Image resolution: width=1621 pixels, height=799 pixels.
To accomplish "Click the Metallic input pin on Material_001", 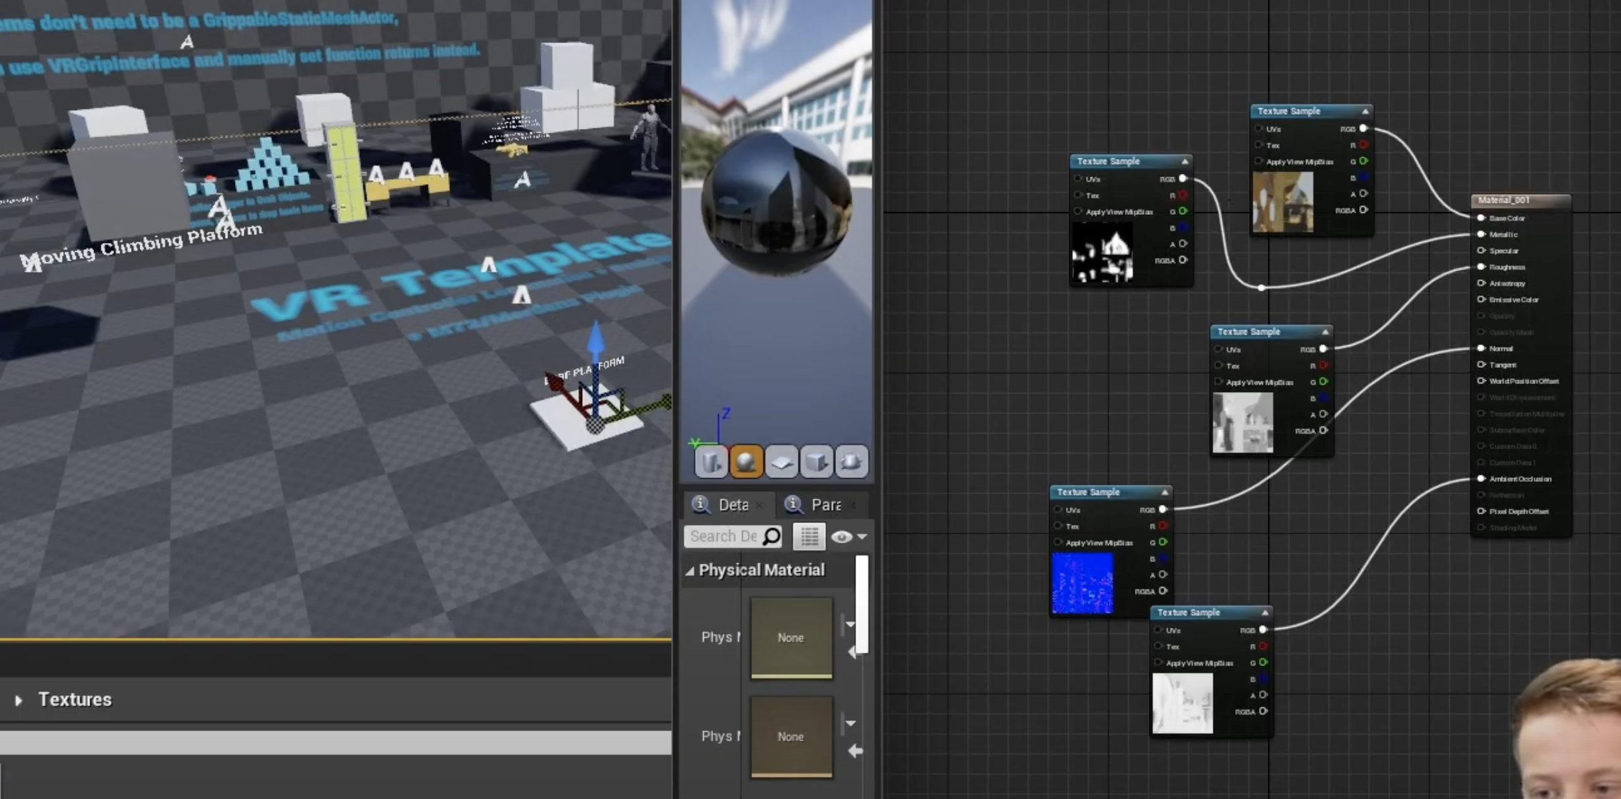I will [1481, 234].
